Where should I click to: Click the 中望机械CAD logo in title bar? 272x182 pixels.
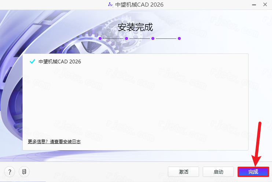[x=110, y=4]
